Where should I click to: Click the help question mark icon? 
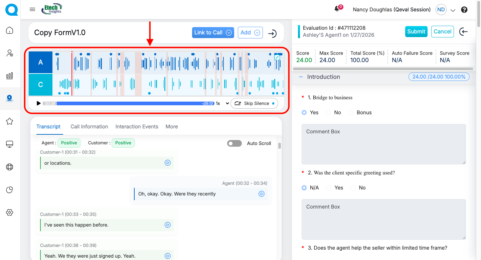coord(464,10)
